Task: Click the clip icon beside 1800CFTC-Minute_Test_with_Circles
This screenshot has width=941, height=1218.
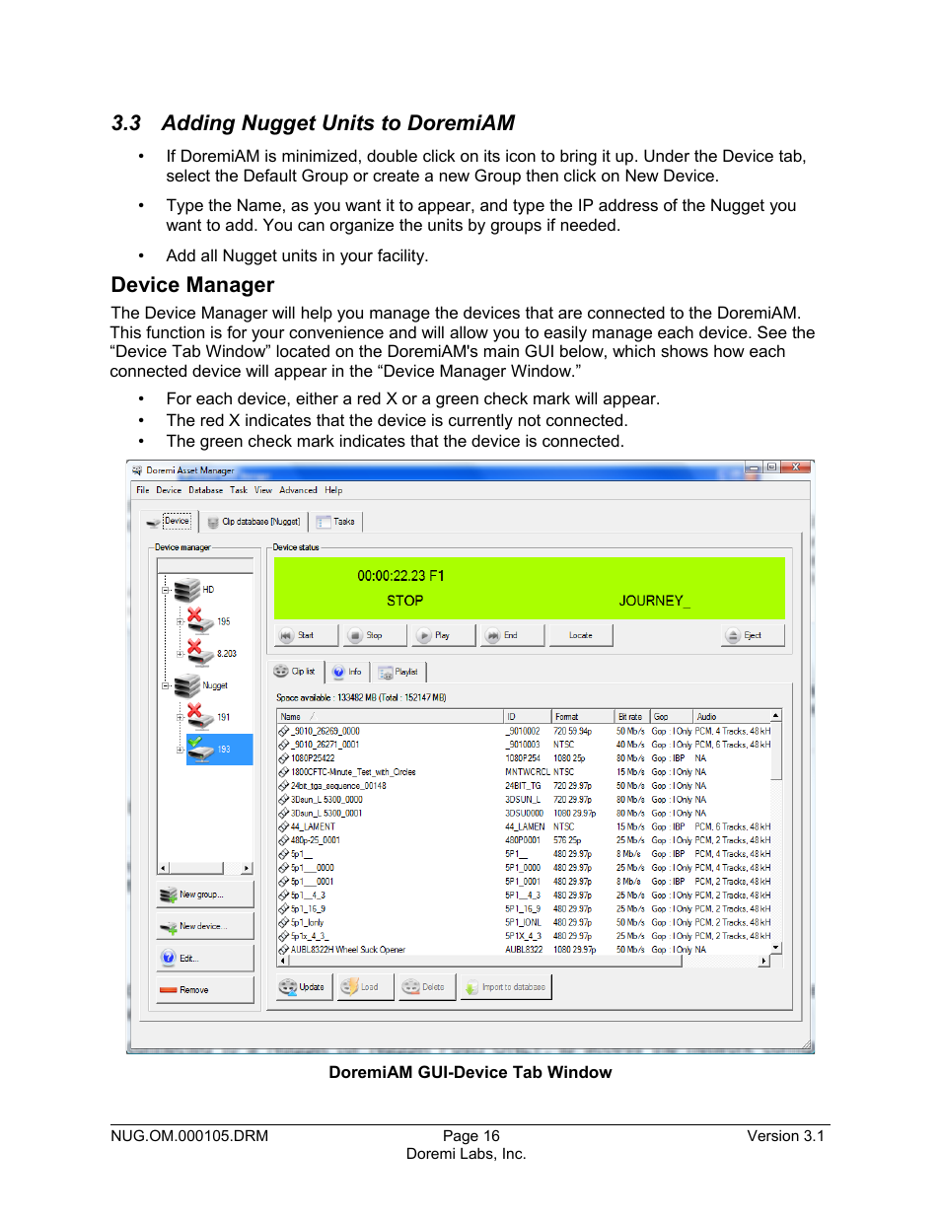Action: (x=284, y=772)
